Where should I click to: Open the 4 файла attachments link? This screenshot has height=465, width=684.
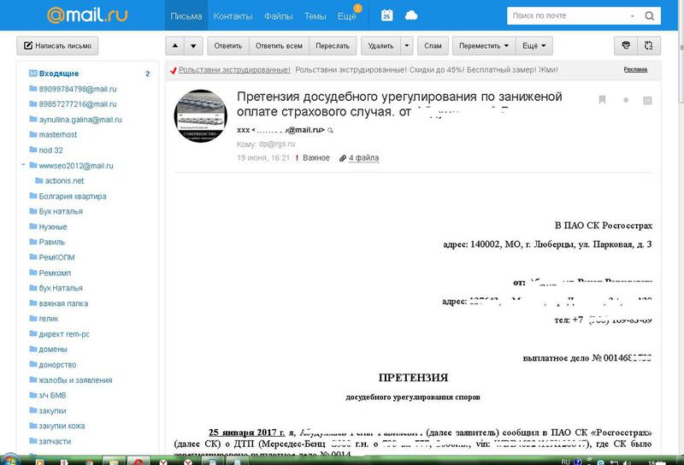(x=363, y=158)
